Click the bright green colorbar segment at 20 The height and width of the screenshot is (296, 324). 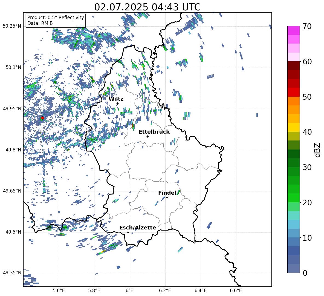[x=293, y=198]
